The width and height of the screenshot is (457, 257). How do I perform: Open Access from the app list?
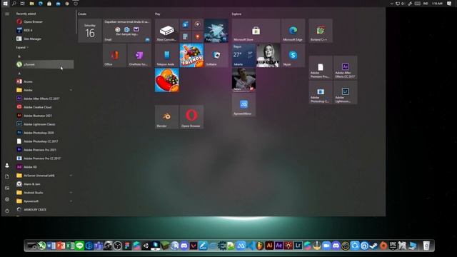coord(44,81)
